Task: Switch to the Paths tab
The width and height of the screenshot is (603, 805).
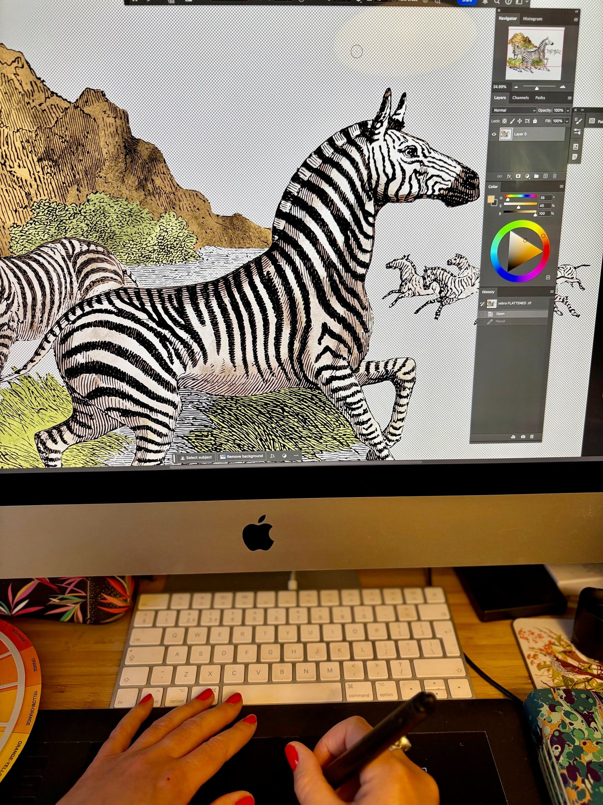Action: [x=540, y=98]
